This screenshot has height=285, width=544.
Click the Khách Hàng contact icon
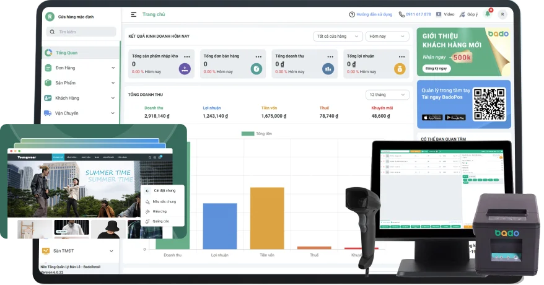[48, 98]
